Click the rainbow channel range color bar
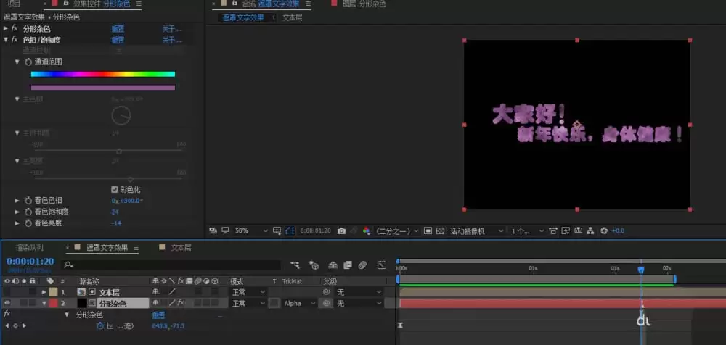 pyautogui.click(x=103, y=74)
